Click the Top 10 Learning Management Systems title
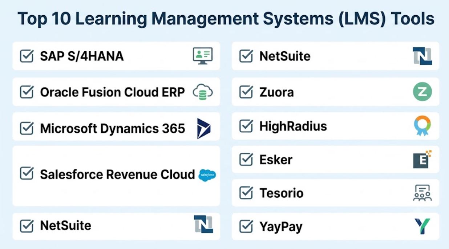 226,19
